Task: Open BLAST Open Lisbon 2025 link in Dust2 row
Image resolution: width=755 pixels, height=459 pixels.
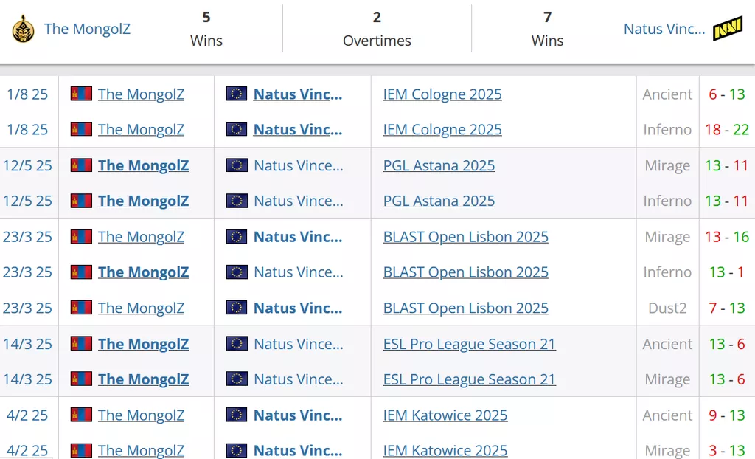Action: [465, 308]
